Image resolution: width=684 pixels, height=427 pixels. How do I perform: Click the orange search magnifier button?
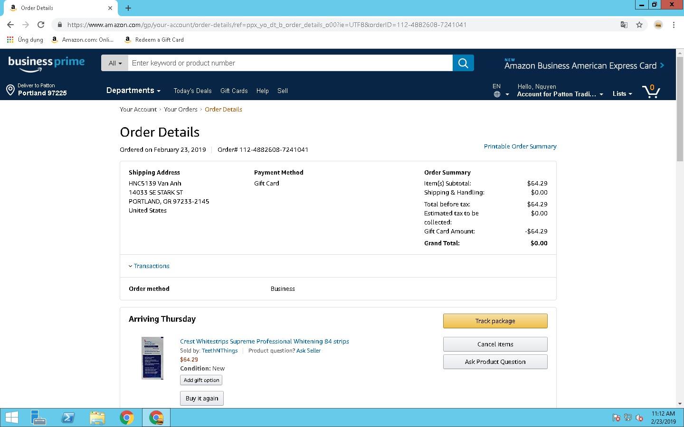pyautogui.click(x=463, y=63)
